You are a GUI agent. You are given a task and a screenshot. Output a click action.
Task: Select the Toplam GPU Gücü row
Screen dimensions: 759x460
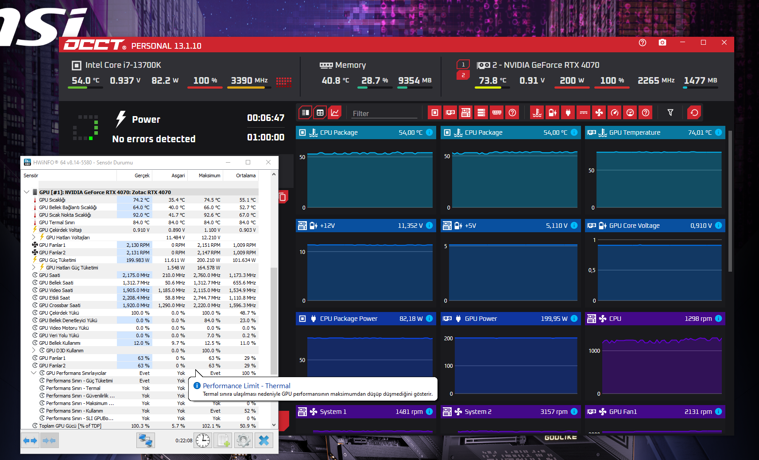click(140, 426)
